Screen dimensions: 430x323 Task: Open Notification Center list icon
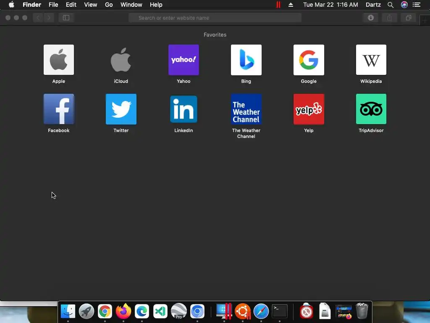[417, 5]
